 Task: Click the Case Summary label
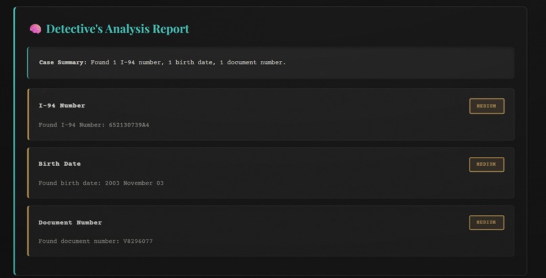pos(63,62)
